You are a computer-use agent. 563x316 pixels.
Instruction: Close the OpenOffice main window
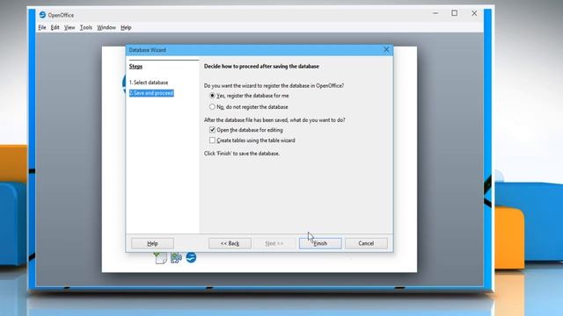[x=474, y=13]
